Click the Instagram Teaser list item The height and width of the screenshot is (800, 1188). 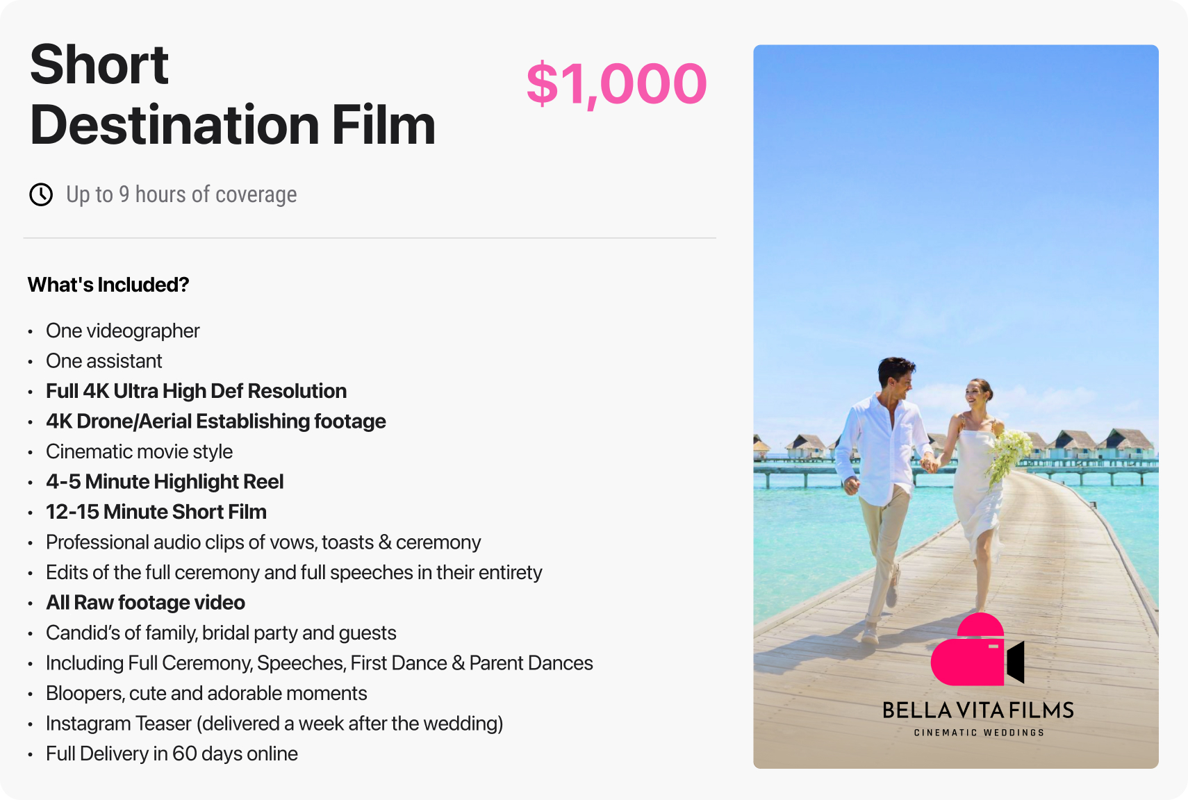[274, 724]
